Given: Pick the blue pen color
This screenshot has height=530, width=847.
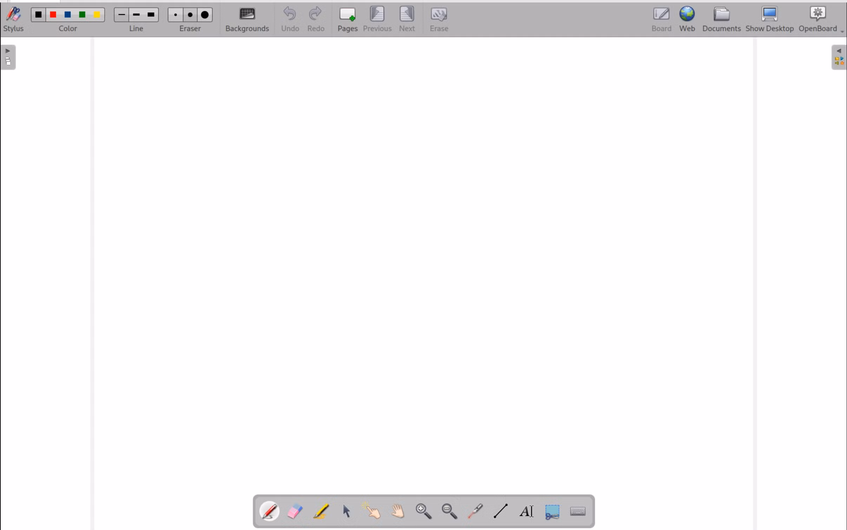Looking at the screenshot, I should click(x=68, y=15).
